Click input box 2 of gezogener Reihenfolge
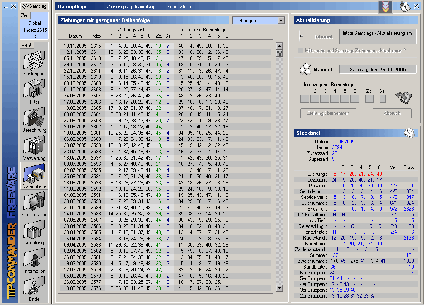The height and width of the screenshot is (305, 424). 315,99
